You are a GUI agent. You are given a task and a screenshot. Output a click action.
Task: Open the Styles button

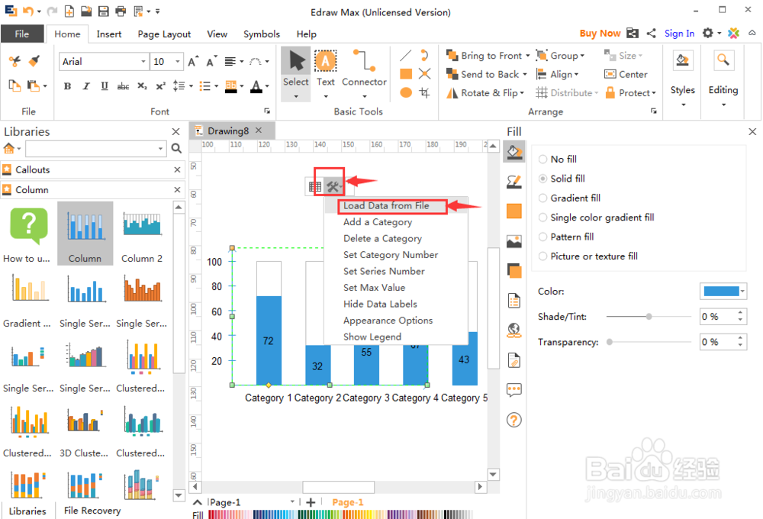(682, 78)
